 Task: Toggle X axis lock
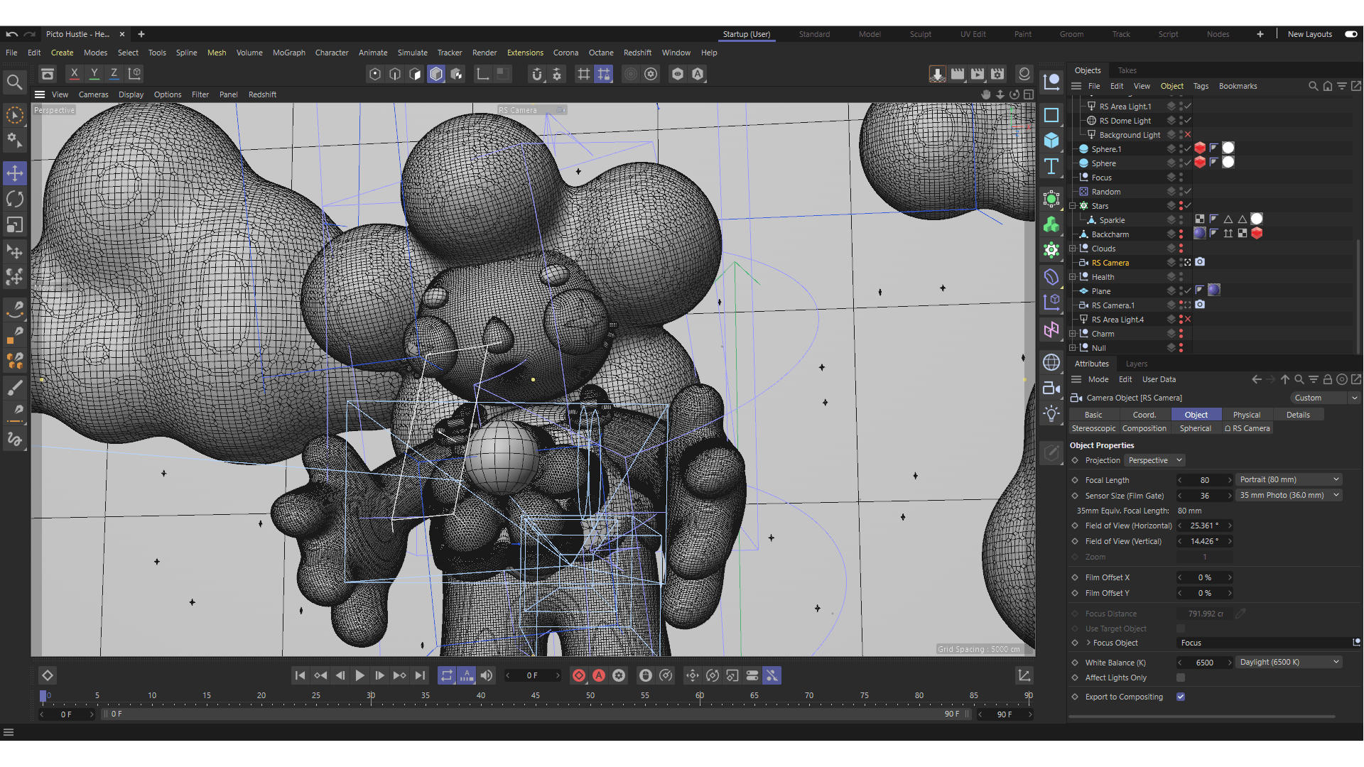point(74,74)
